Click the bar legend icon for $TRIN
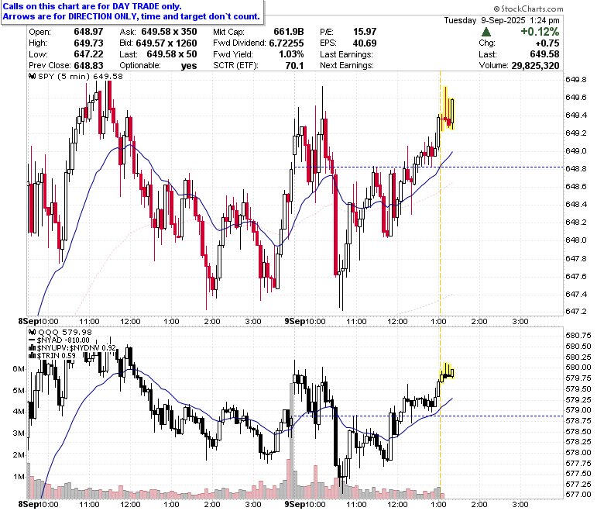Viewport: 604px width, 511px height. pos(33,356)
